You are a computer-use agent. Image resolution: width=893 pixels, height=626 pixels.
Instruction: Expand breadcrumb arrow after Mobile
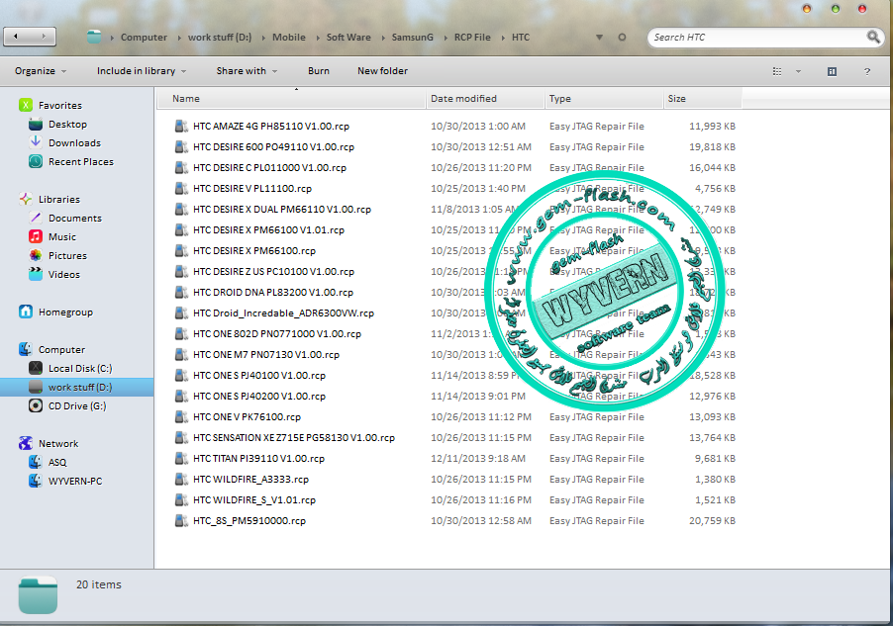(317, 38)
